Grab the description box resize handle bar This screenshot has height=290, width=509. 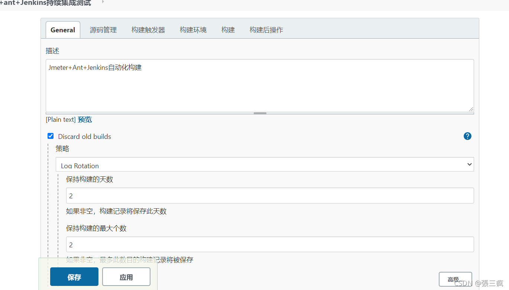pos(260,113)
